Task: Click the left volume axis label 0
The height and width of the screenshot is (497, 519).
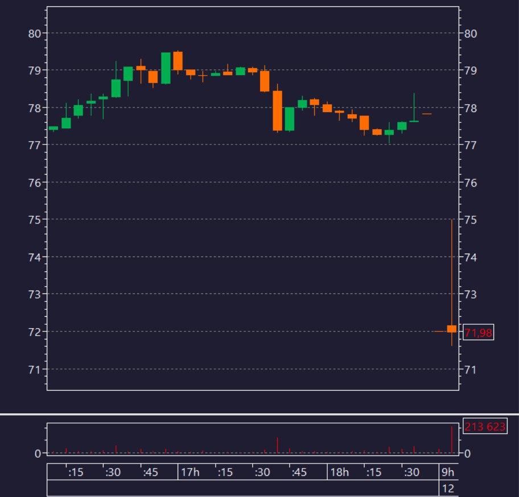Action: 38,454
